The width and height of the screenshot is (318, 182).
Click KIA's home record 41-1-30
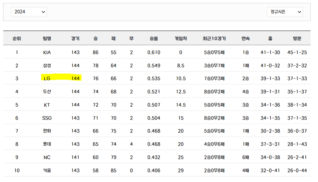click(270, 52)
